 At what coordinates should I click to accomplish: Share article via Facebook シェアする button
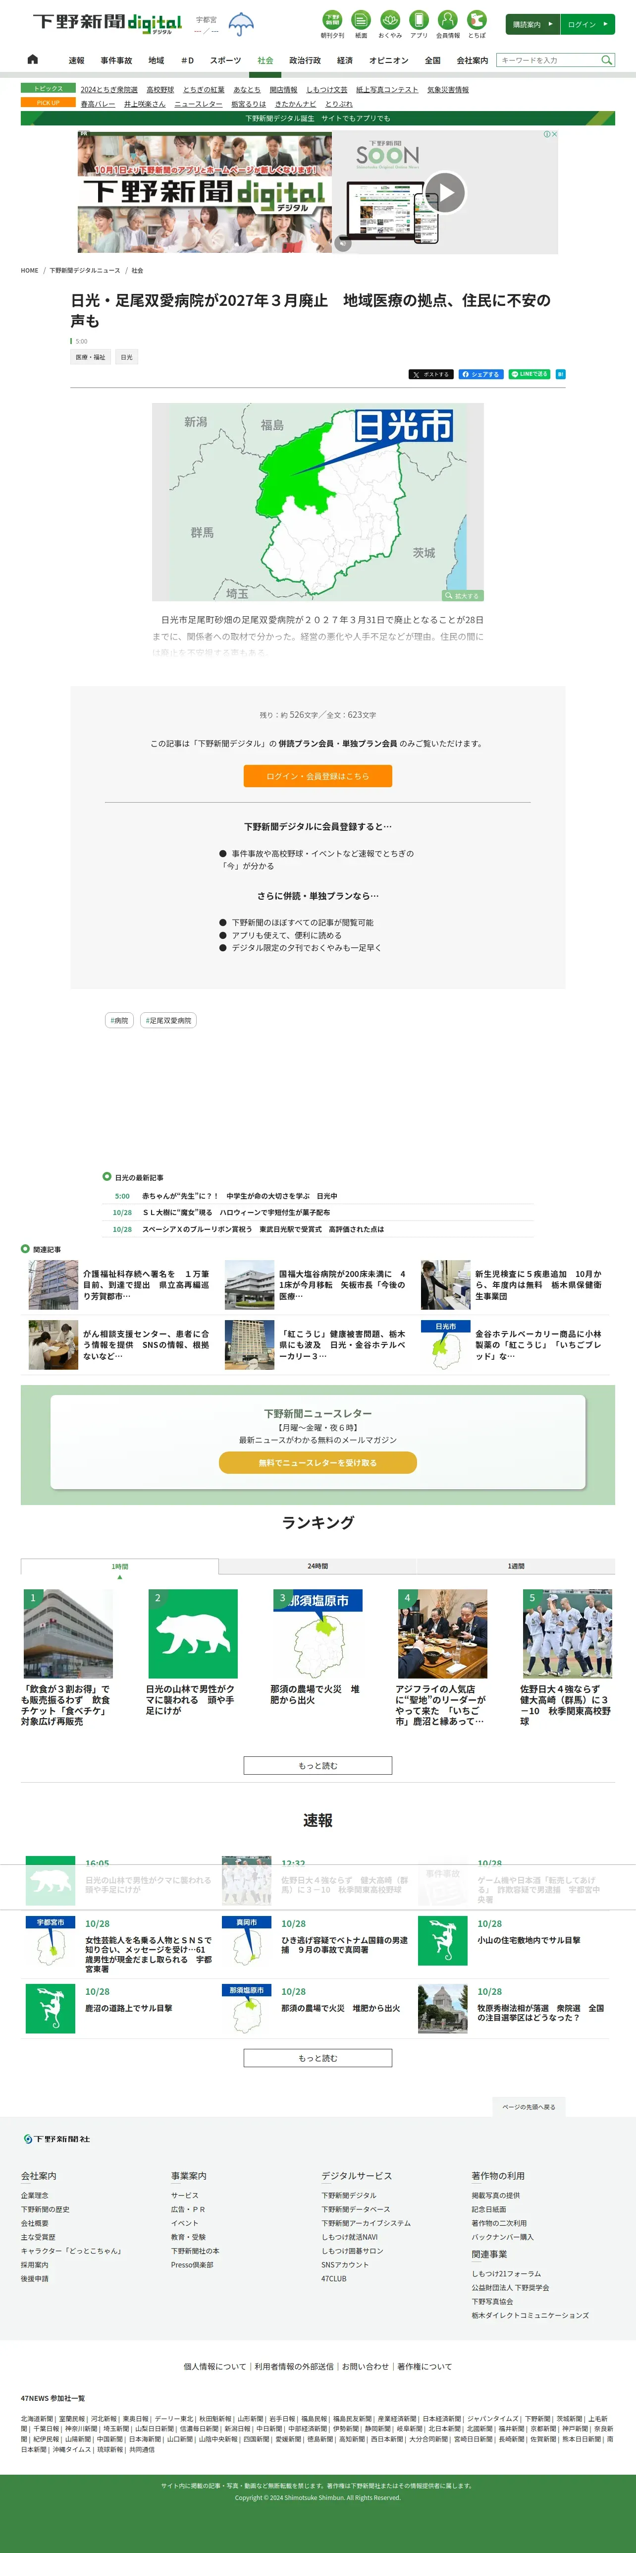(481, 375)
